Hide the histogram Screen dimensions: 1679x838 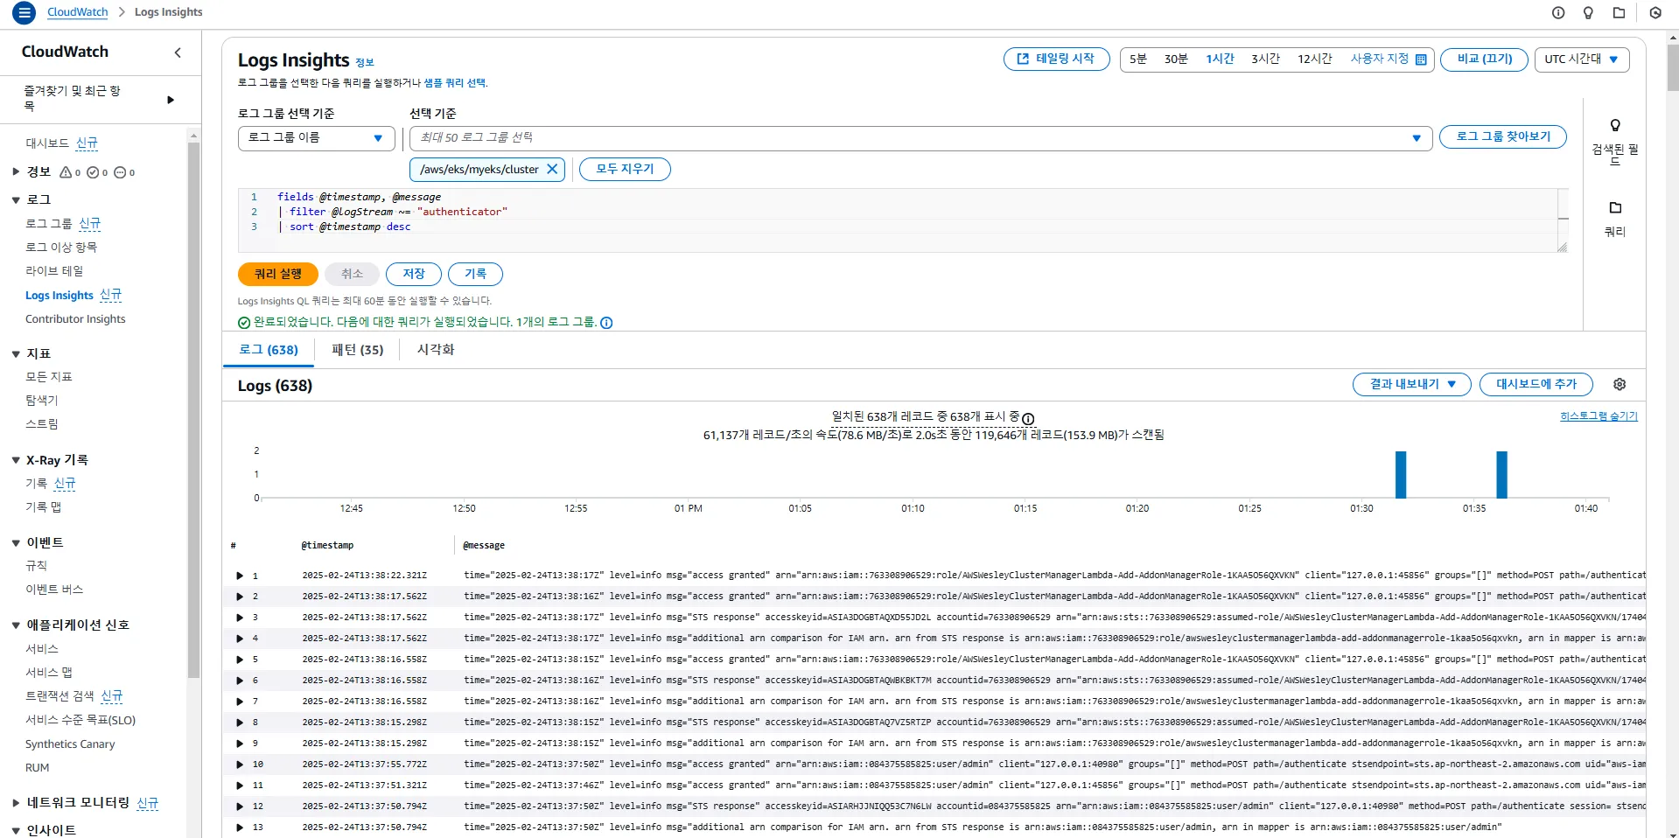[1599, 416]
